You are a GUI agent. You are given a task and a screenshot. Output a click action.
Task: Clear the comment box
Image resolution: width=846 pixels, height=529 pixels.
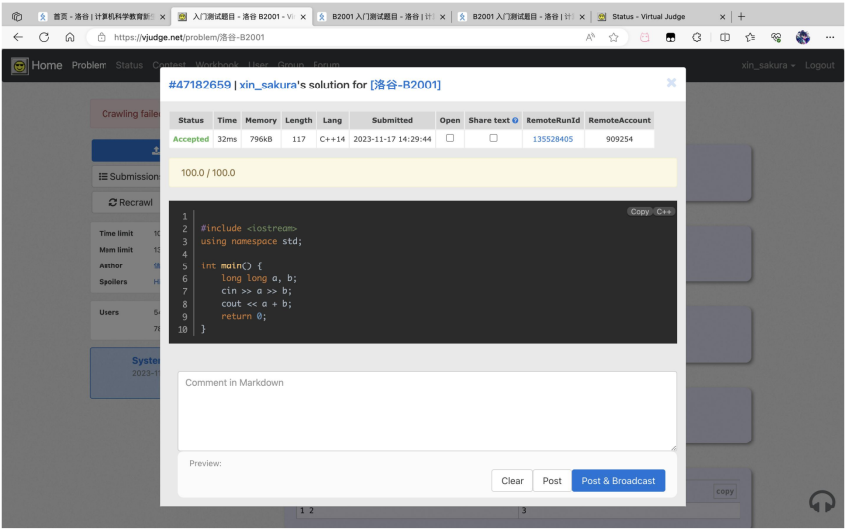pos(512,481)
